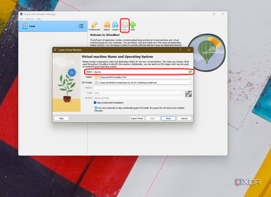Click the Back button in the wizard
This screenshot has width=271, height=197.
(x=153, y=118)
